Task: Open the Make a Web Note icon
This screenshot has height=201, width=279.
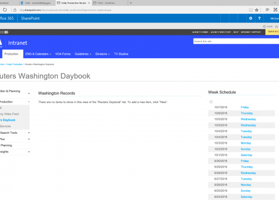Action: [x=275, y=10]
